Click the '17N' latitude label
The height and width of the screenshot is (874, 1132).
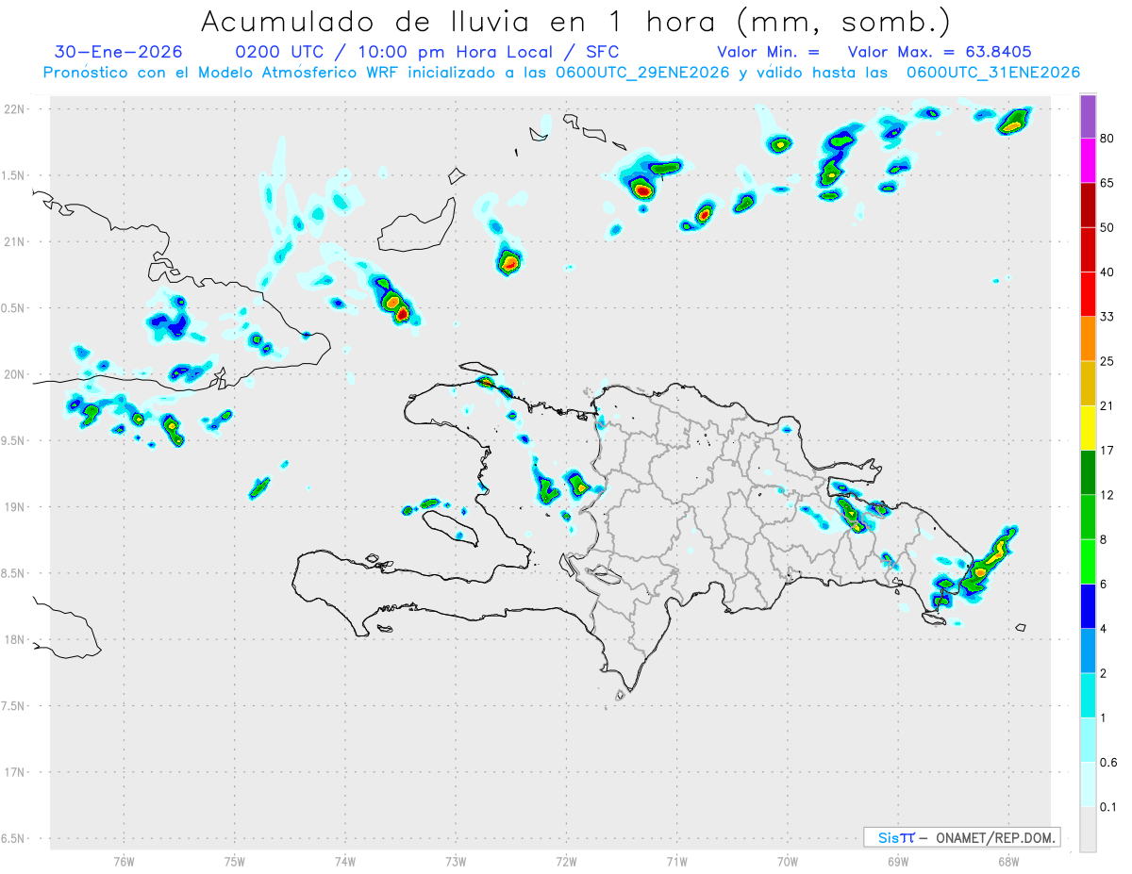16,772
